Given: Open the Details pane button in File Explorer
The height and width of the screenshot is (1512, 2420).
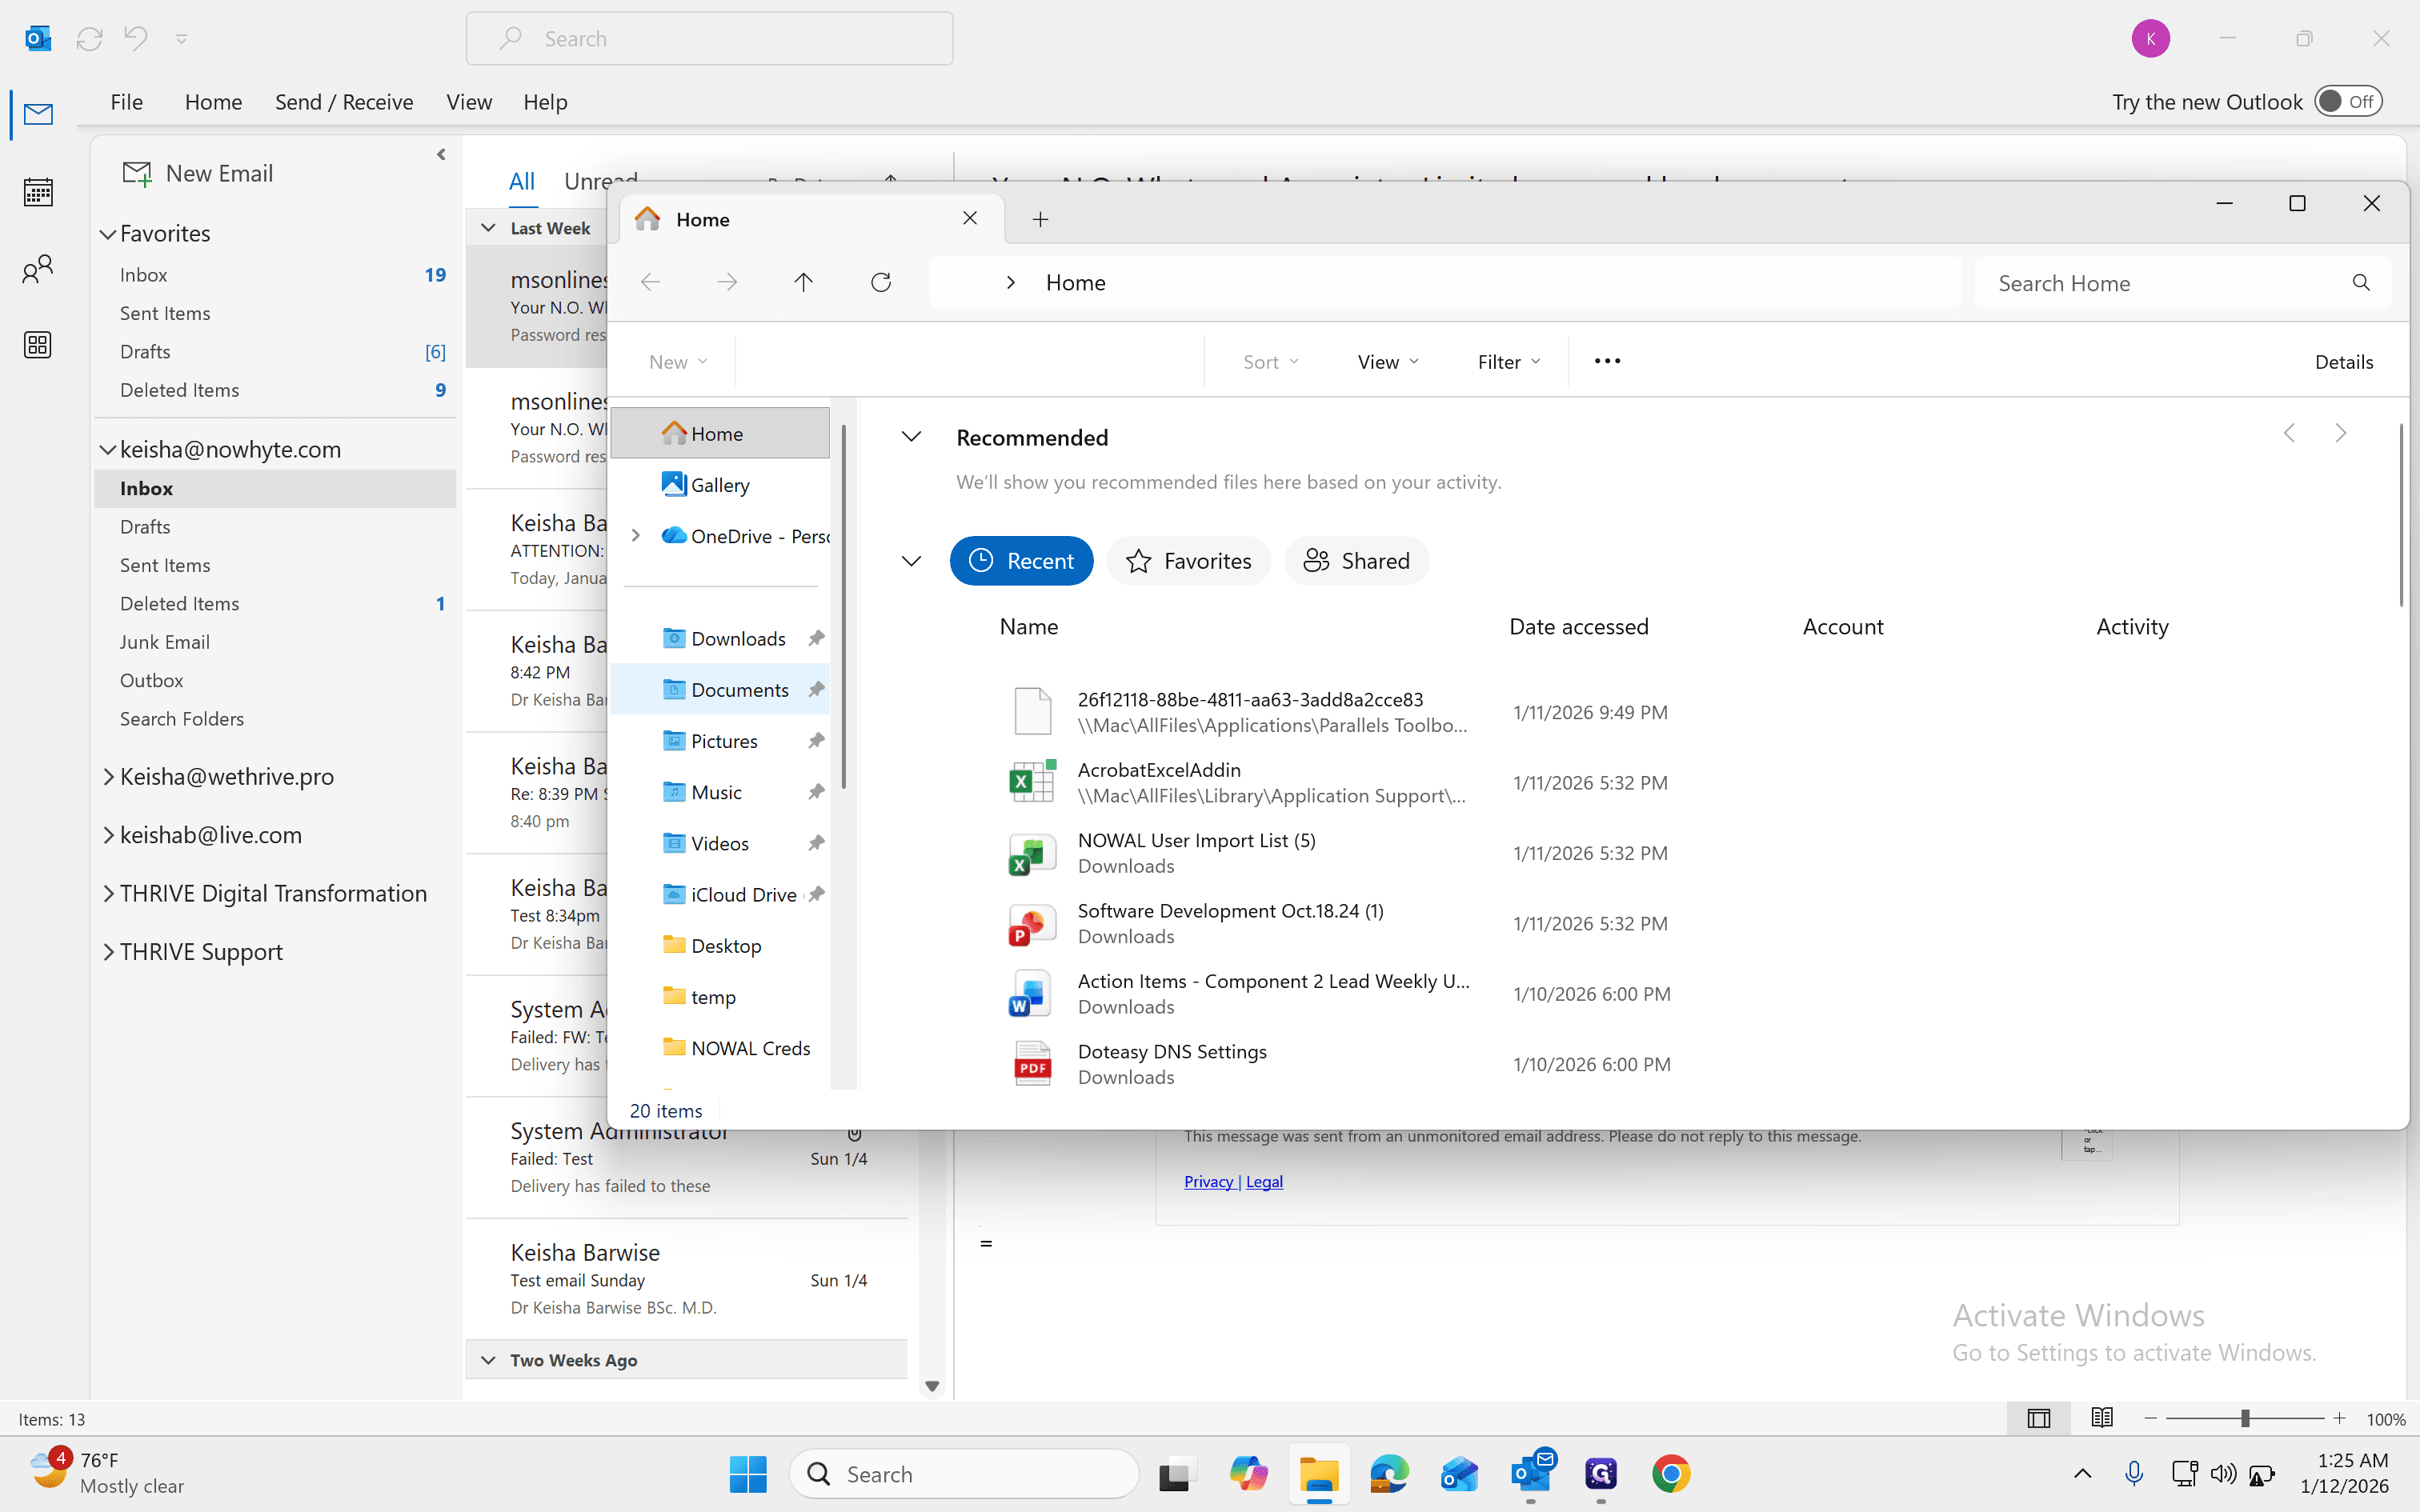Looking at the screenshot, I should click(x=2343, y=362).
